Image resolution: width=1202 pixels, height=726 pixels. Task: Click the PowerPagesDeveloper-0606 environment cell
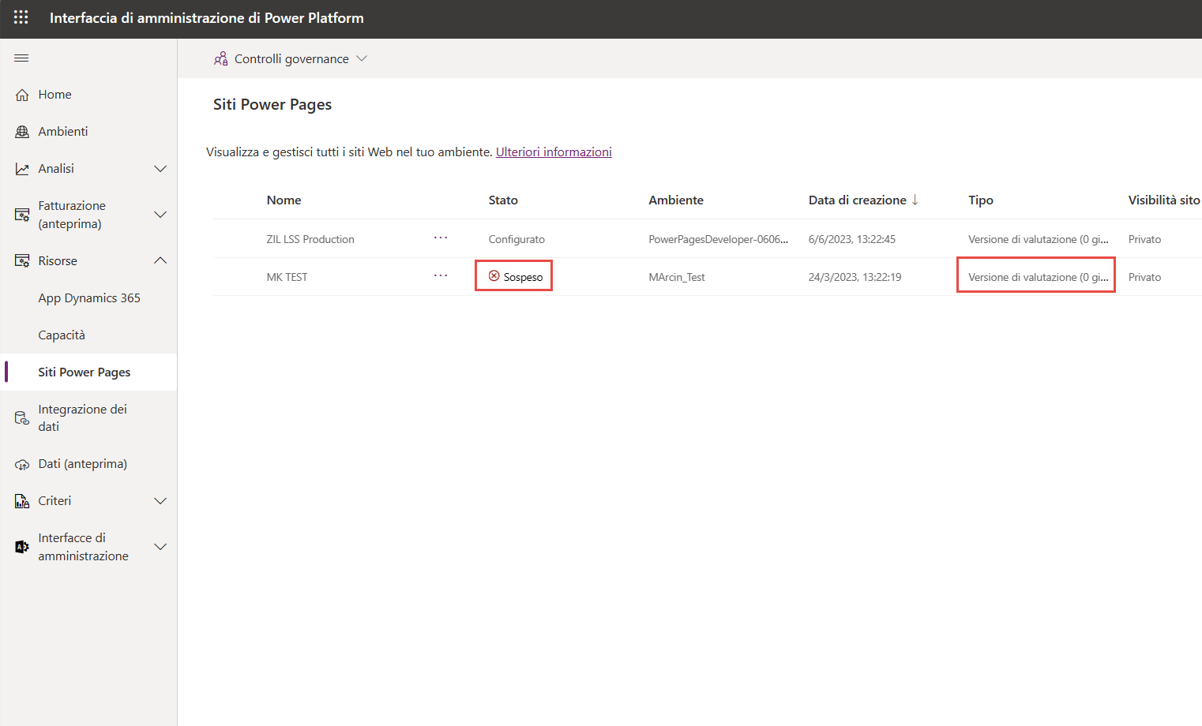pos(719,239)
